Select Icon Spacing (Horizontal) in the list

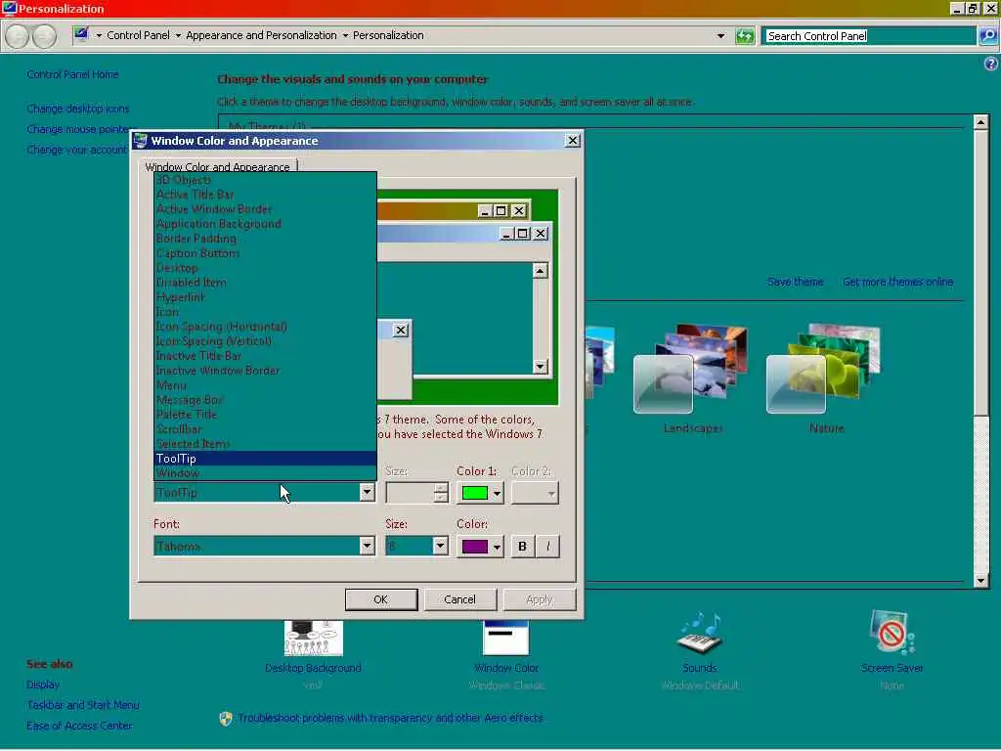(x=265, y=327)
